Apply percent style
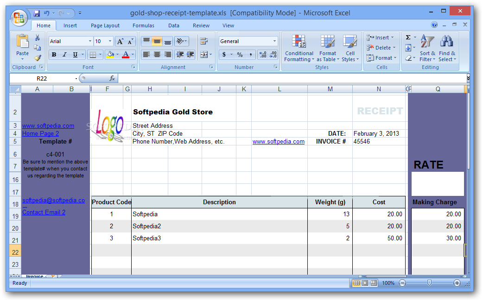 (240, 55)
